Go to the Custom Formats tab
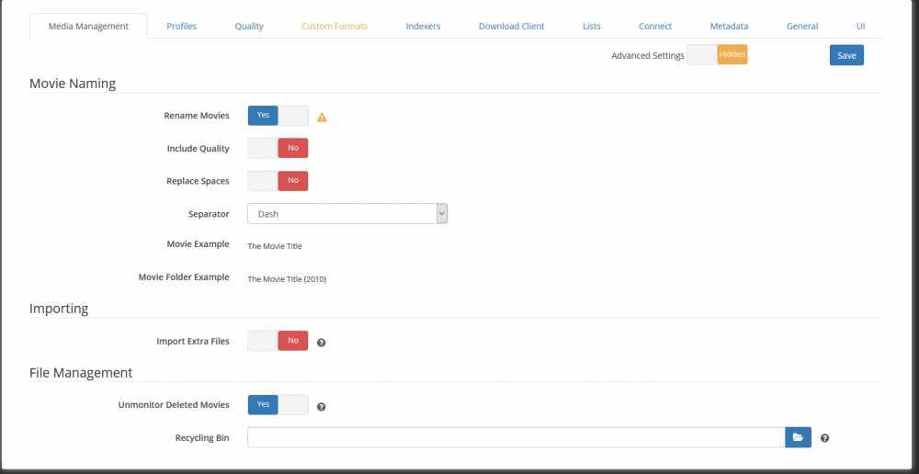This screenshot has height=474, width=919. click(x=335, y=26)
